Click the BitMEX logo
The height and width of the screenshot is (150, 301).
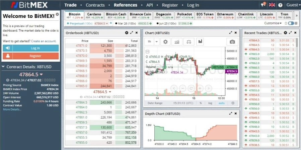[x=29, y=5]
